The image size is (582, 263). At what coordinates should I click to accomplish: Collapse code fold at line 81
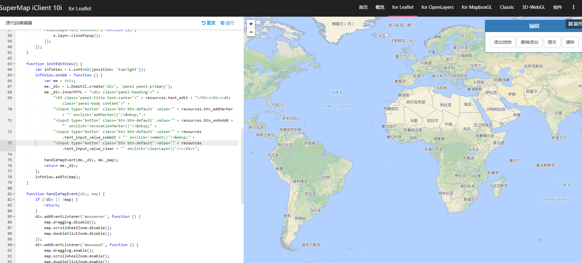[14, 194]
